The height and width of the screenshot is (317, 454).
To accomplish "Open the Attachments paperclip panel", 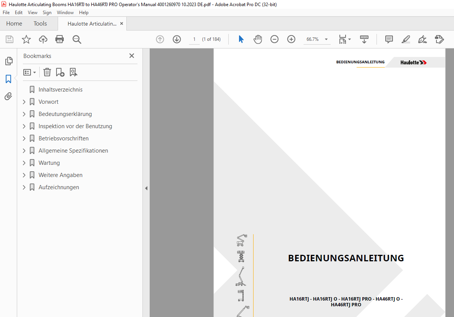I will tap(8, 96).
